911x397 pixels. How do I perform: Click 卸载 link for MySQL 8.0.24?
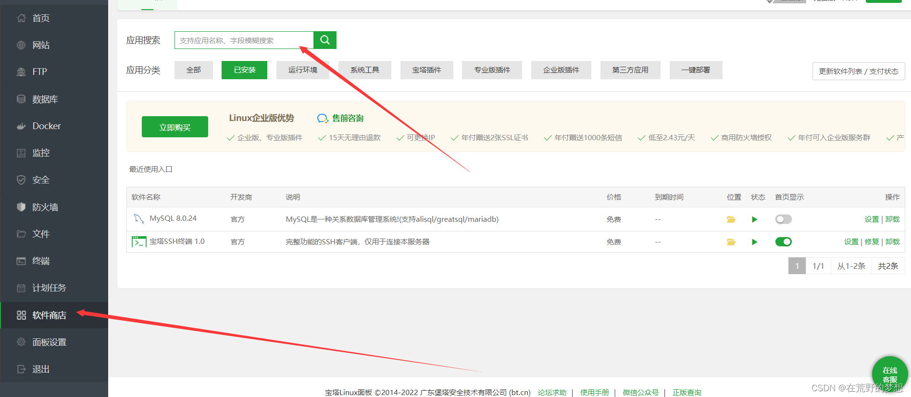click(892, 219)
